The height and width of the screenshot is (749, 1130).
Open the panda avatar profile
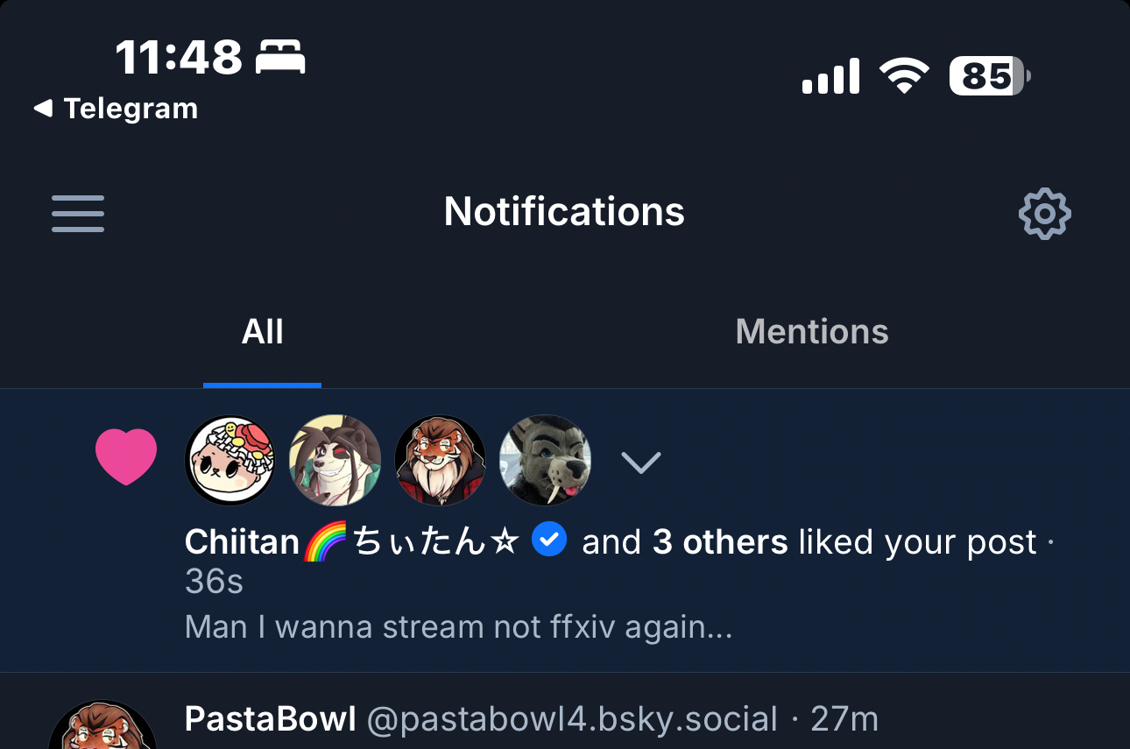(x=335, y=461)
